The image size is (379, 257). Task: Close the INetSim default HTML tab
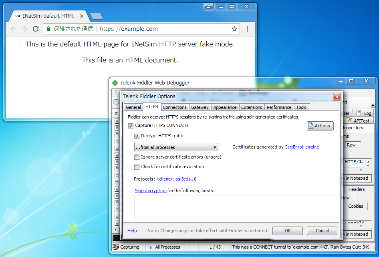click(x=82, y=16)
